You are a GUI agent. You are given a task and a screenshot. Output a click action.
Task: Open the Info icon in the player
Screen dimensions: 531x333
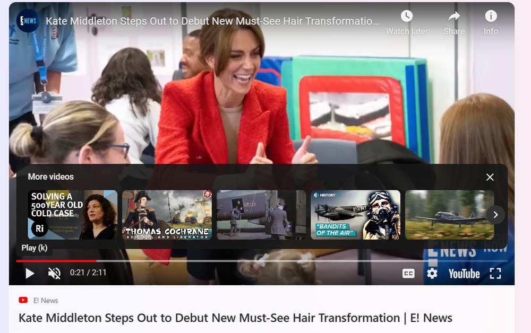click(491, 22)
